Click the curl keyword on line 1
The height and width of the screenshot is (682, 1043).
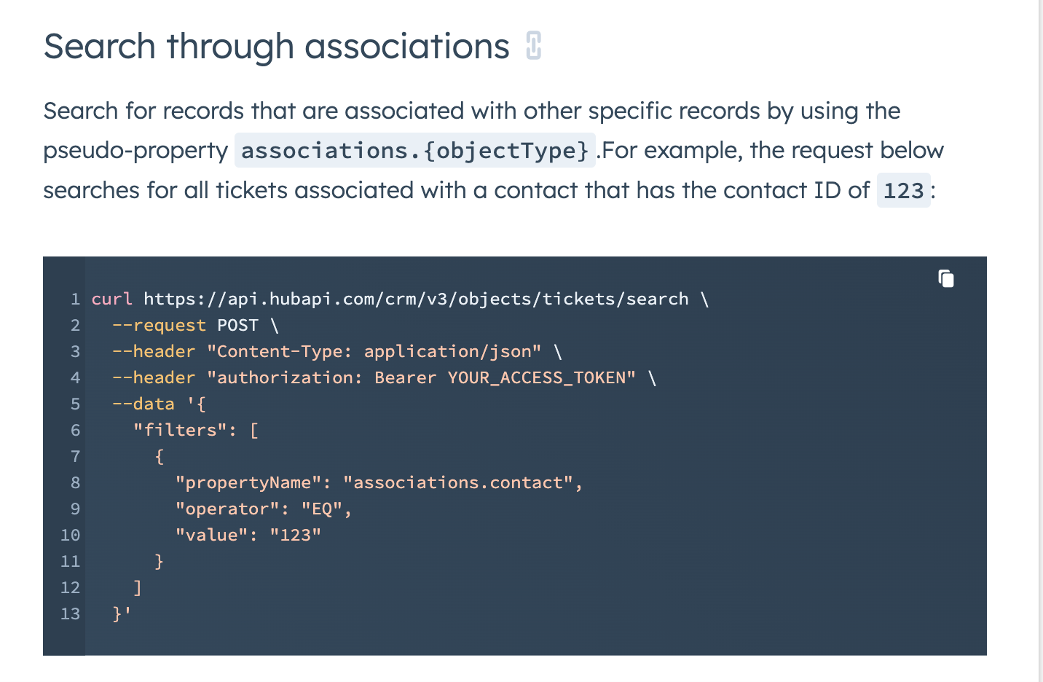click(x=111, y=299)
